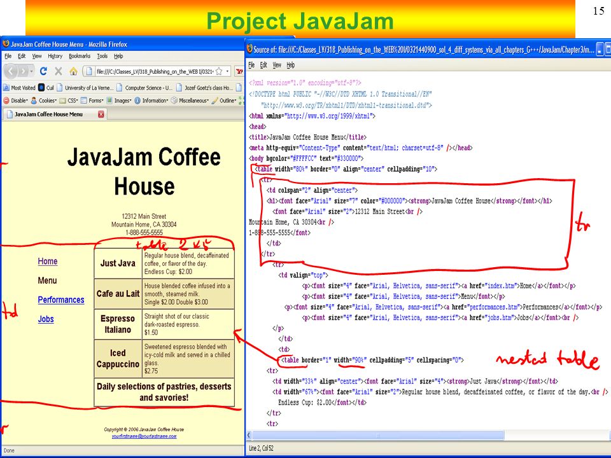Click the <body bgcolor="#FFFFCC"> source line
This screenshot has height=458, width=611.
coord(306,158)
